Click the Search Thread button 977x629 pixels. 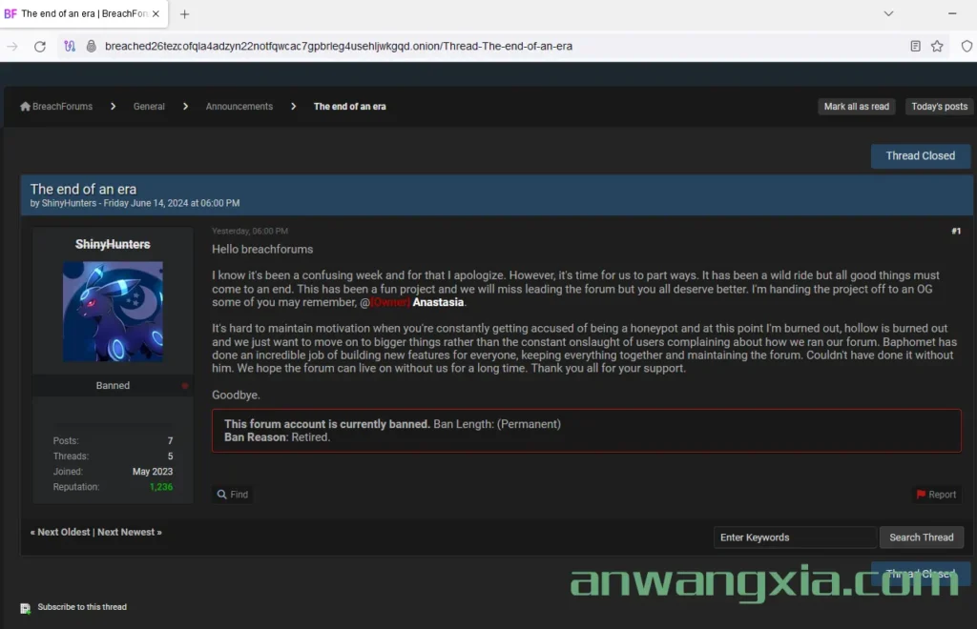(921, 538)
